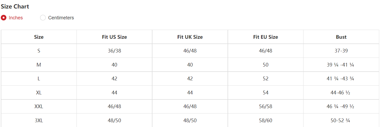This screenshot has height=127, width=380.
Task: Select the Centimeters radio button
Action: pos(43,18)
